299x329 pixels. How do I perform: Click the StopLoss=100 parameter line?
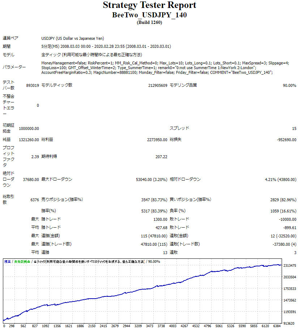(149, 68)
